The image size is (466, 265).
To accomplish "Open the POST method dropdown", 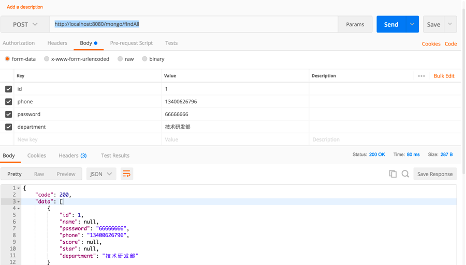I will [x=25, y=24].
